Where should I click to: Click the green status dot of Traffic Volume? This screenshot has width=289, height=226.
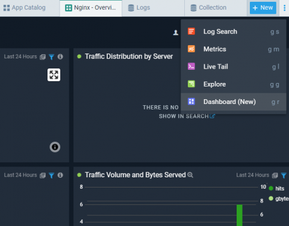(x=79, y=175)
